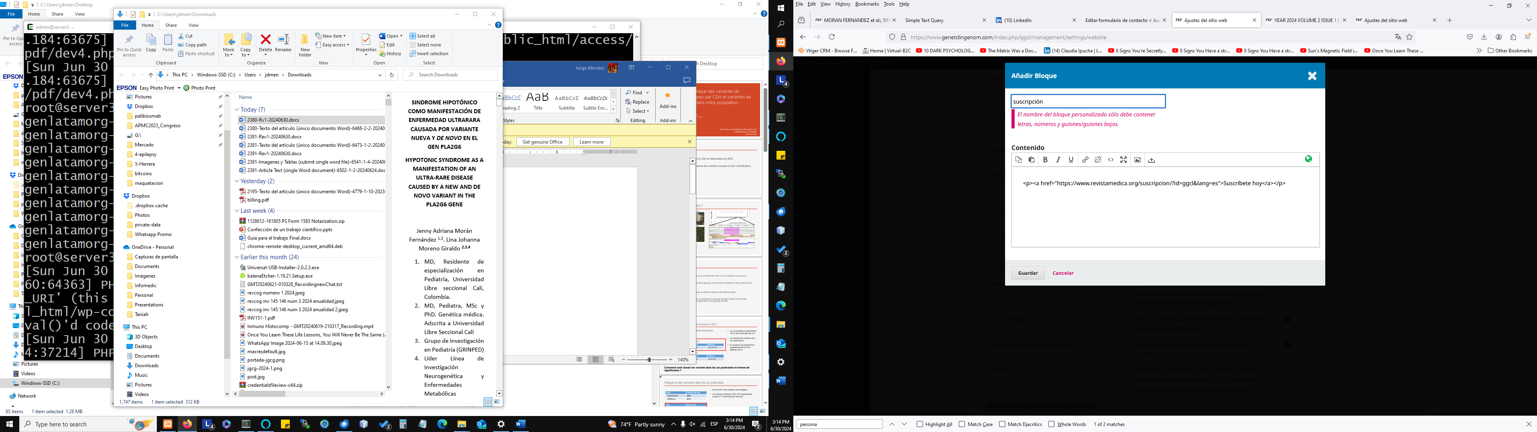
Task: Expand the list all tabs chevron
Action: pyautogui.click(x=1529, y=20)
